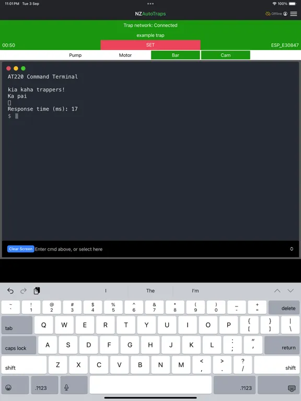Viewport: 301px width, 401px height.
Task: Tap the undo arrow on keyboard bar
Action: pyautogui.click(x=10, y=291)
